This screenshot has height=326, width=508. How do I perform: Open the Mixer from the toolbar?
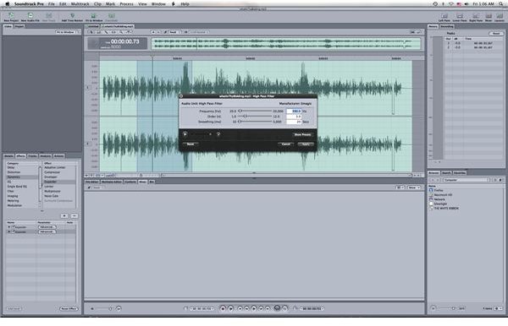point(489,16)
